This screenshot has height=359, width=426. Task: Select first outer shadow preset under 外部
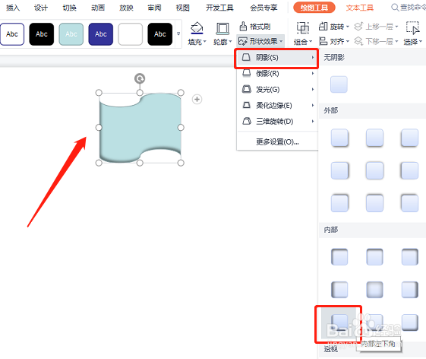coord(339,138)
